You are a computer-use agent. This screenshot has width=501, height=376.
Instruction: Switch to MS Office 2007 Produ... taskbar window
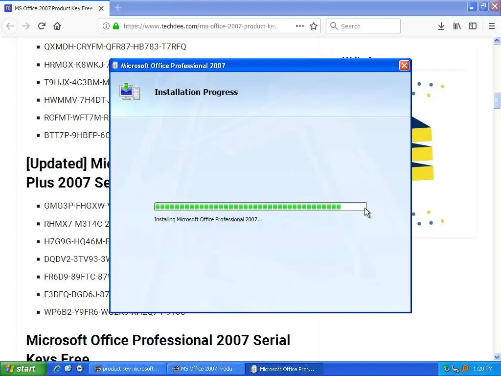(x=206, y=369)
